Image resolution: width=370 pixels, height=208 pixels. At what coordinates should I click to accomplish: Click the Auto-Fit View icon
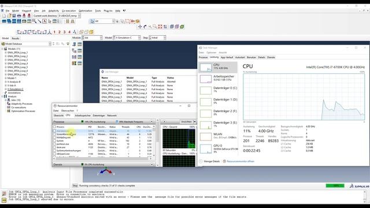click(160, 27)
